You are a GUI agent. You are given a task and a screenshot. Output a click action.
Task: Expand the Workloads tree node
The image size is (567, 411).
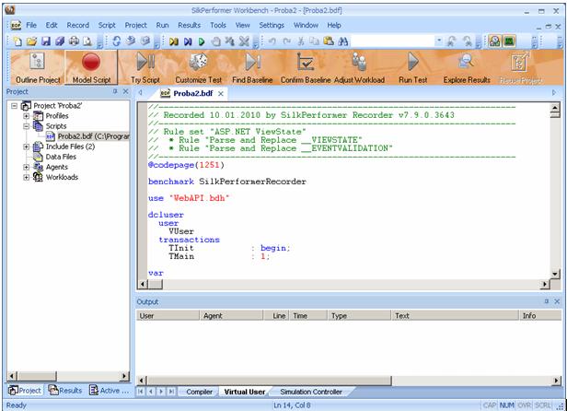coord(26,177)
